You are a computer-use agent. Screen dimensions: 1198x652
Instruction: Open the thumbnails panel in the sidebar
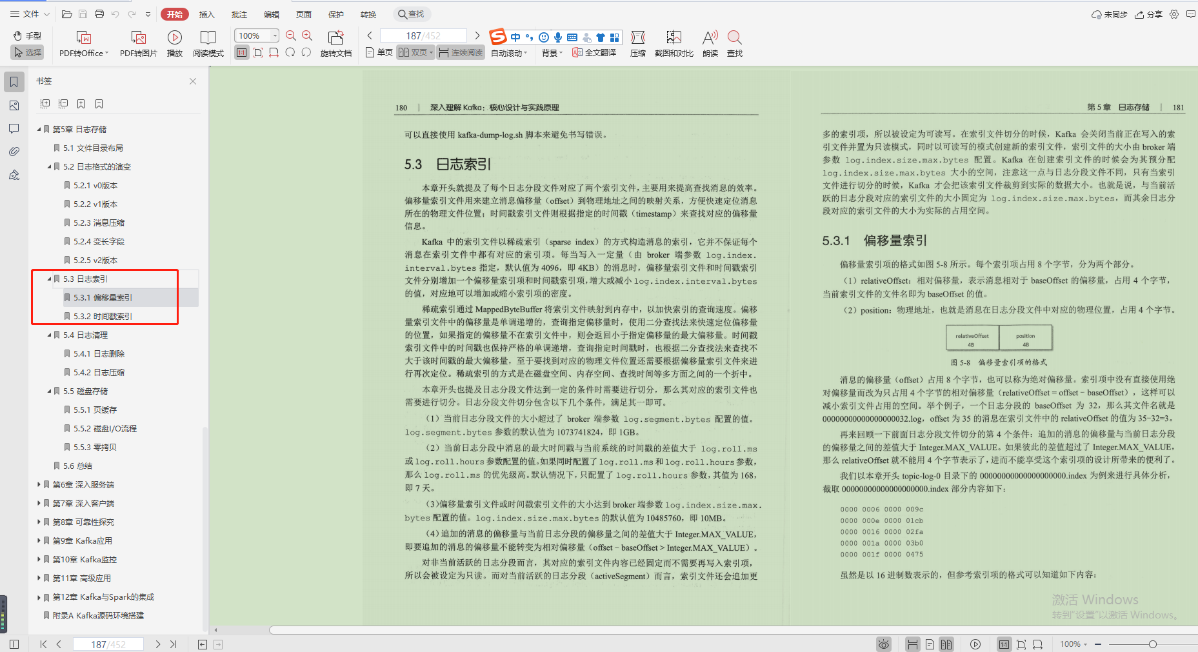coord(14,105)
